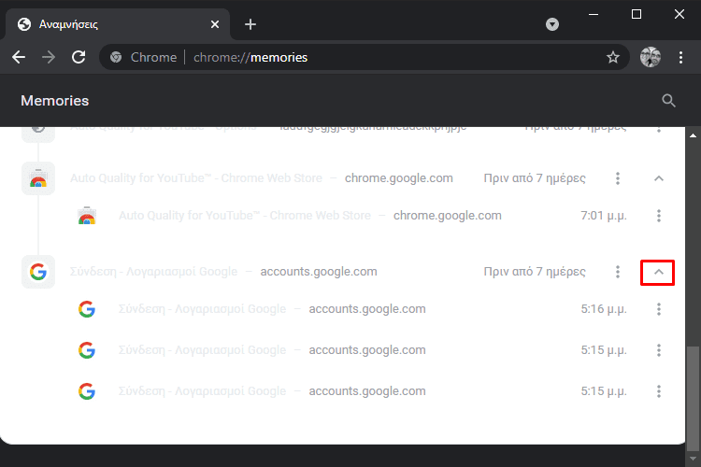Open more options for the 5:16 μ.μ. visit
This screenshot has height=467, width=701.
pos(659,309)
